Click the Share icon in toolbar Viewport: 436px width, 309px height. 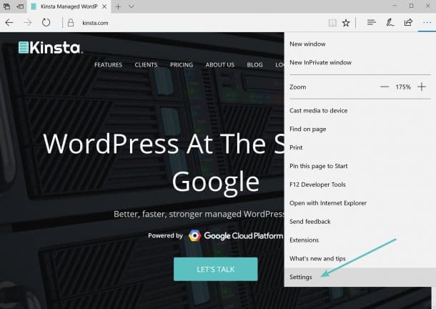(x=408, y=22)
